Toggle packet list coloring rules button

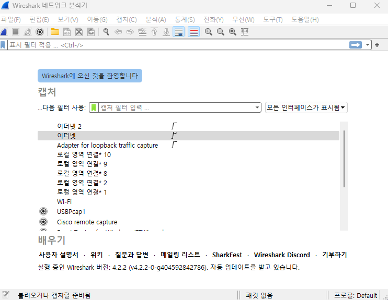[194, 32]
